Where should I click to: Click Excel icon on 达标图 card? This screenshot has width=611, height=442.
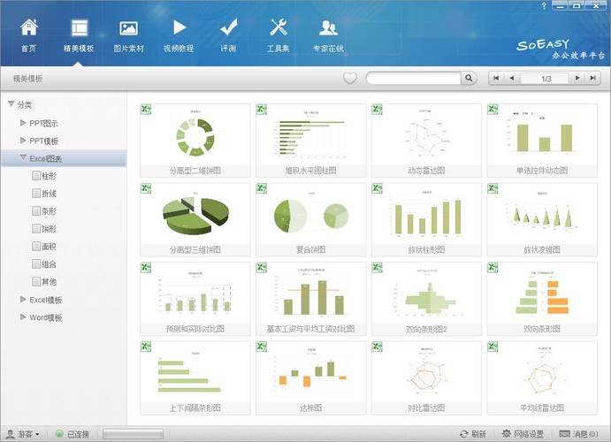(x=262, y=347)
